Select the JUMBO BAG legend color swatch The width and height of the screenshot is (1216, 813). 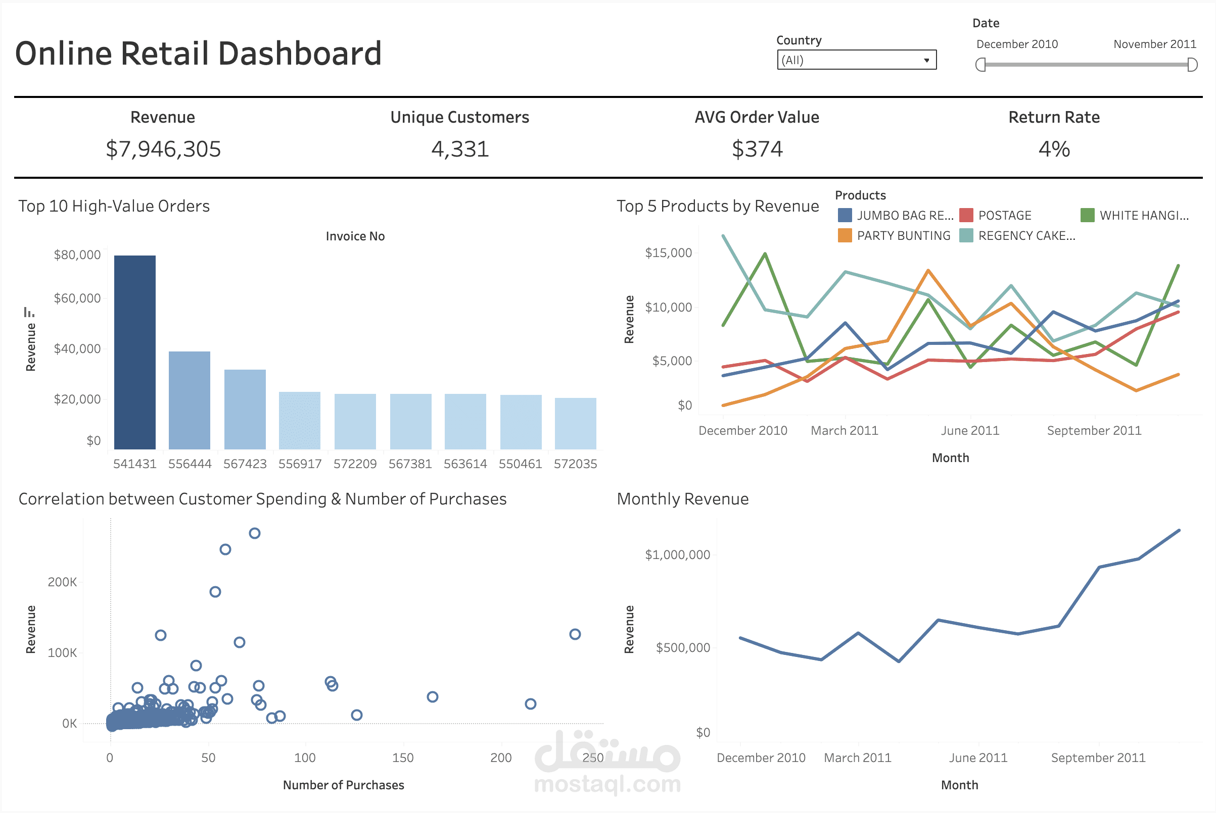point(845,215)
